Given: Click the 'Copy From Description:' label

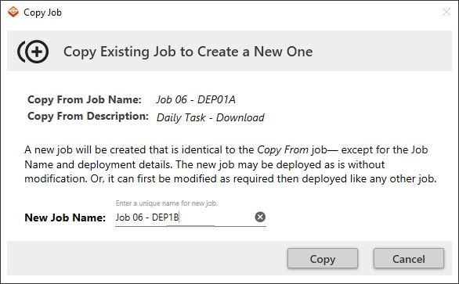Looking at the screenshot, I should point(88,117).
